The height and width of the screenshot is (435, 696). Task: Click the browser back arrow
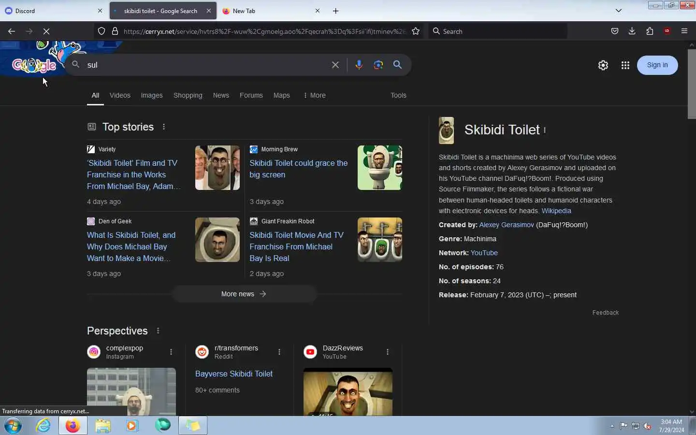pyautogui.click(x=12, y=31)
